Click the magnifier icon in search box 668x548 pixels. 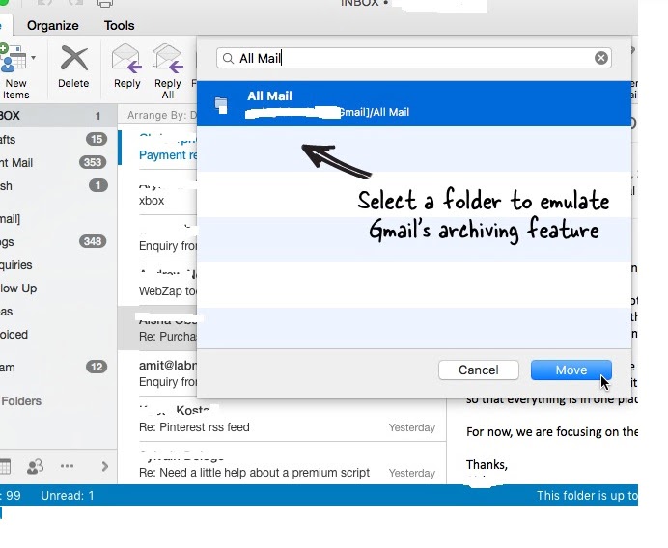pyautogui.click(x=229, y=58)
